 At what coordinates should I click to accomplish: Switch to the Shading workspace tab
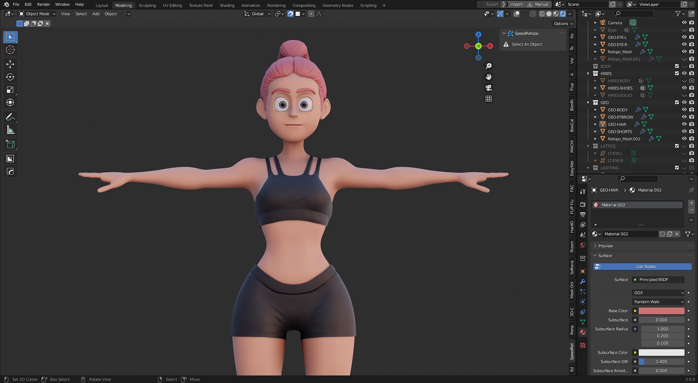click(227, 6)
